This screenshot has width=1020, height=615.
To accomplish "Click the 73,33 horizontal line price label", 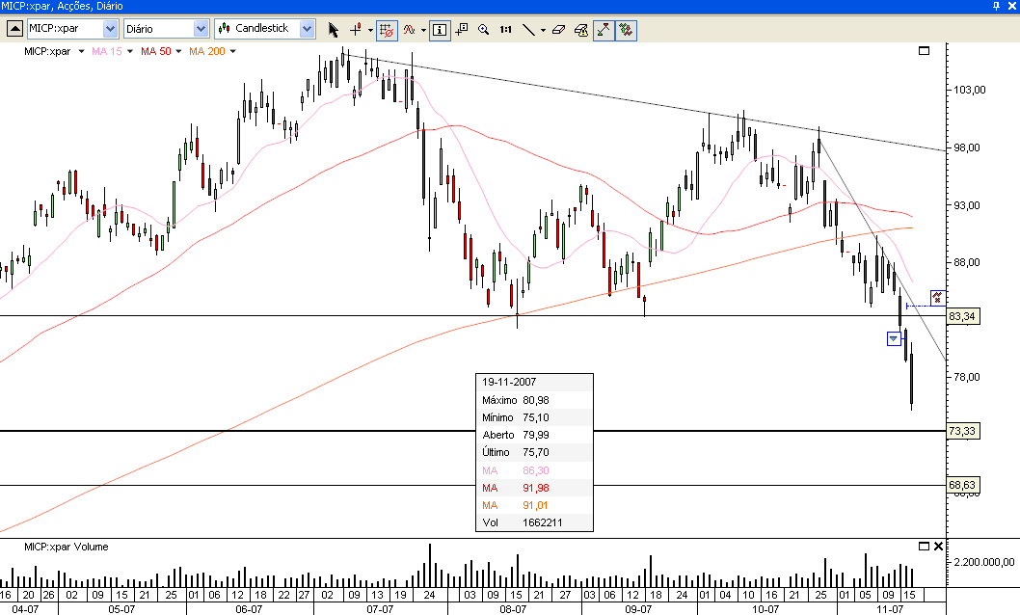I will point(962,431).
